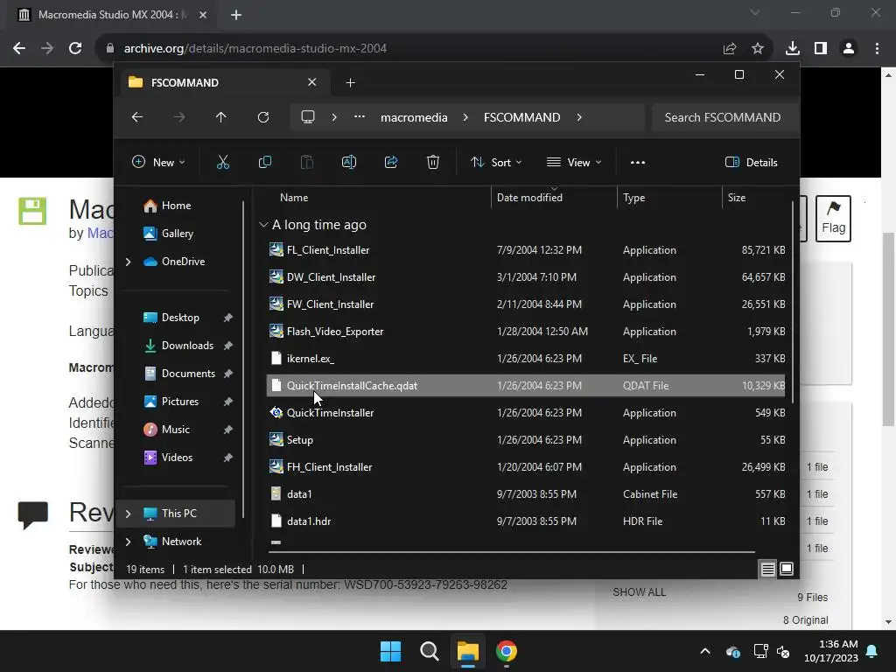Select the FL_Client_Installer file
Viewport: 896px width, 672px height.
coord(526,249)
